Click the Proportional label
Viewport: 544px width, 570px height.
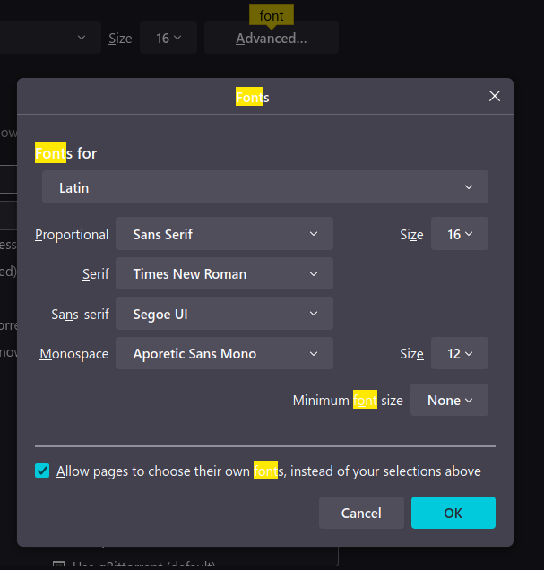tap(72, 235)
